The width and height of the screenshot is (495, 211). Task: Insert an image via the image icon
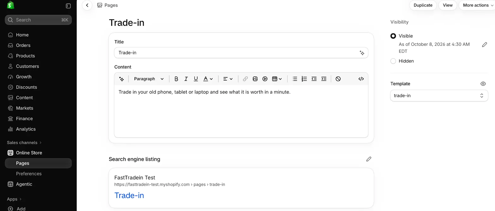pyautogui.click(x=255, y=79)
